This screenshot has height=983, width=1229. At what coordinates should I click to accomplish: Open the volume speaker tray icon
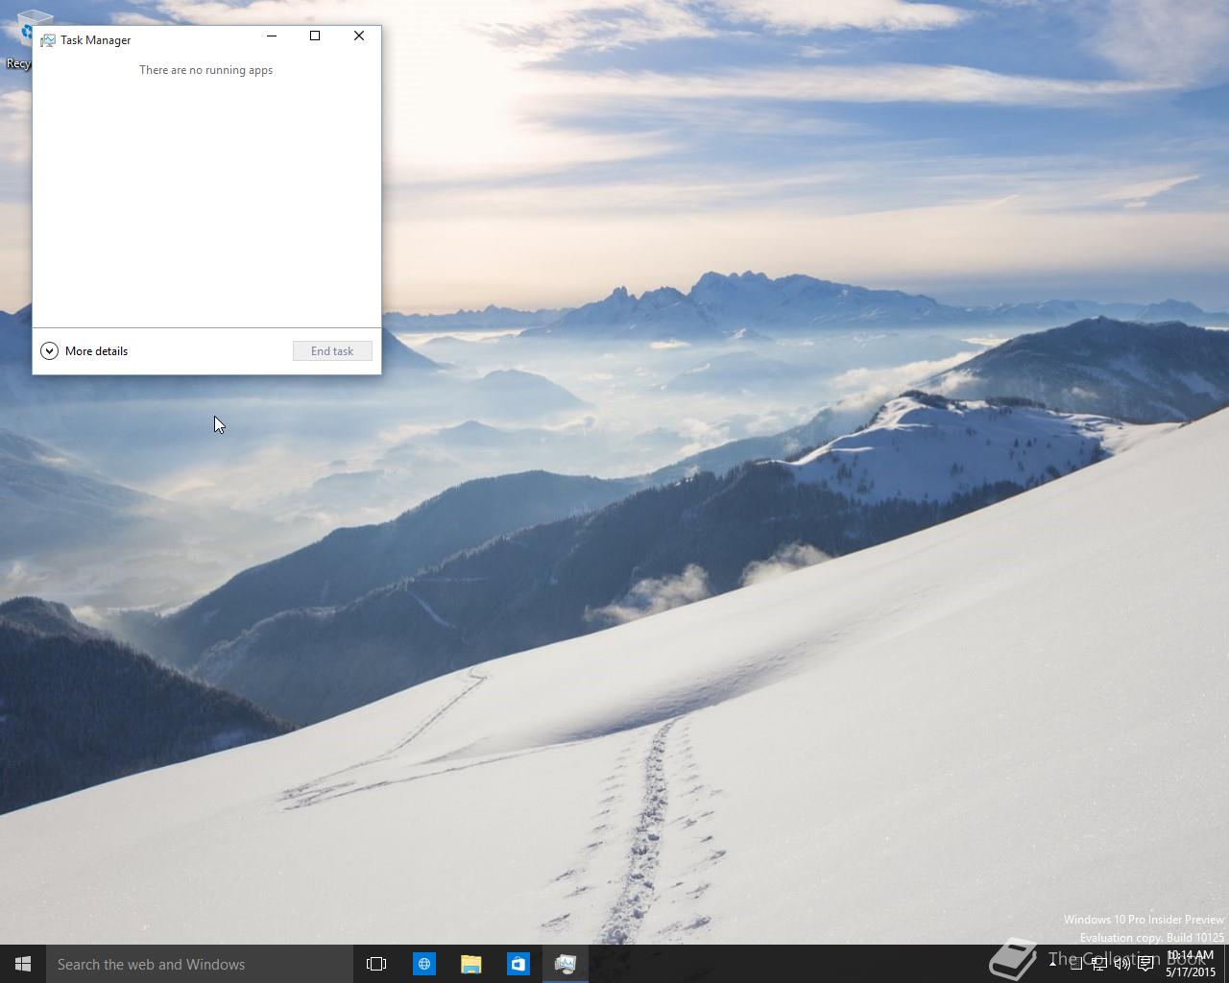click(x=1121, y=964)
